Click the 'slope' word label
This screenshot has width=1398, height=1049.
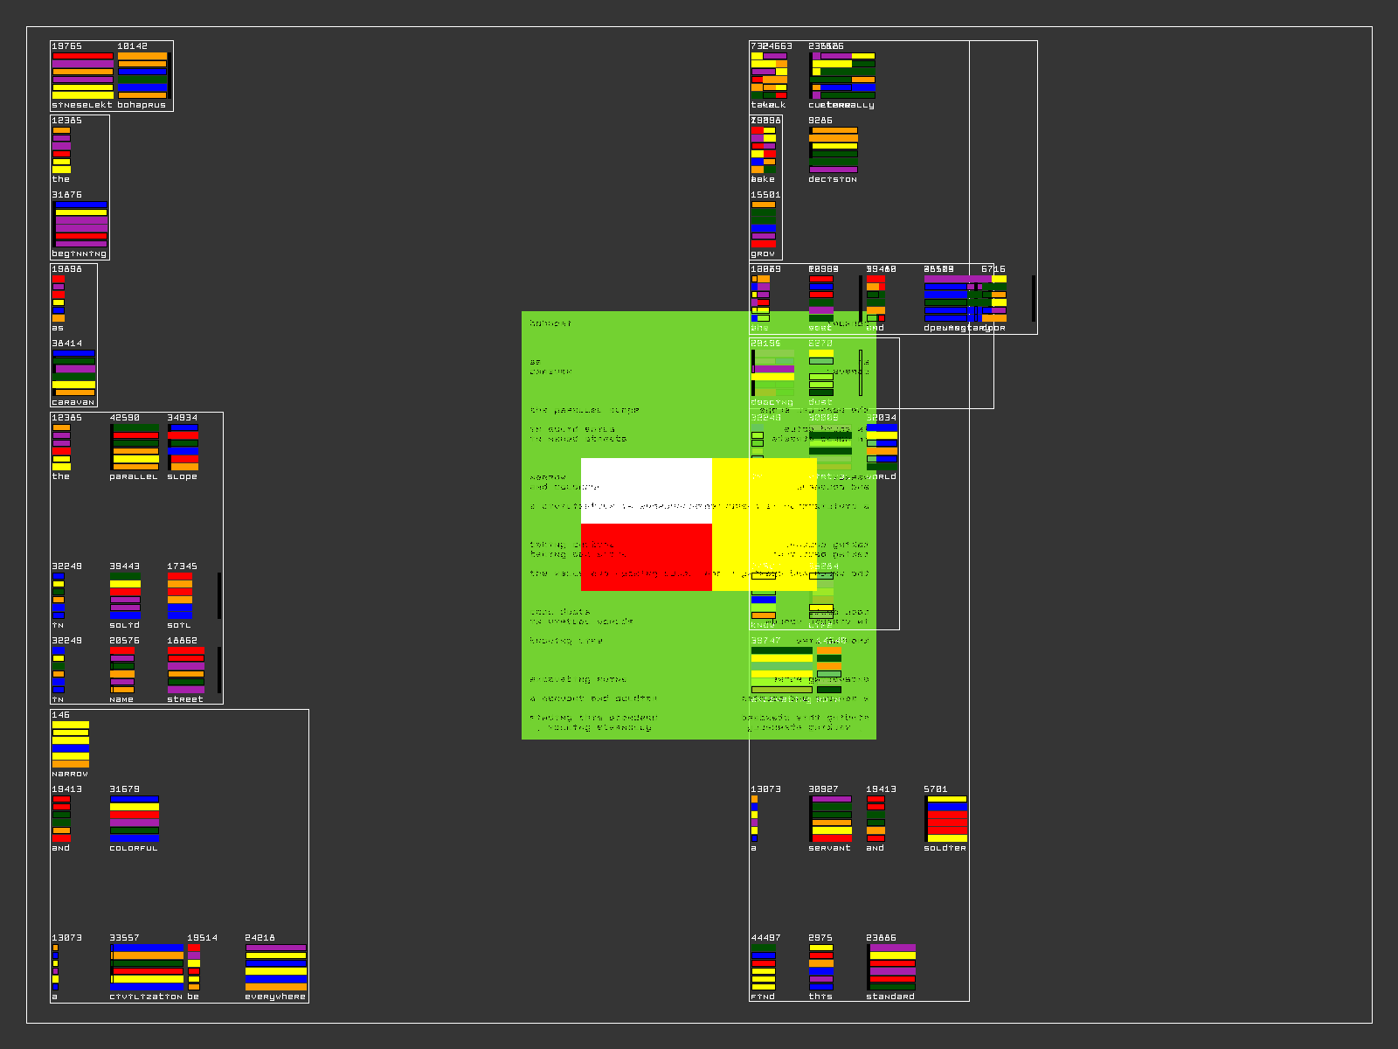(182, 477)
